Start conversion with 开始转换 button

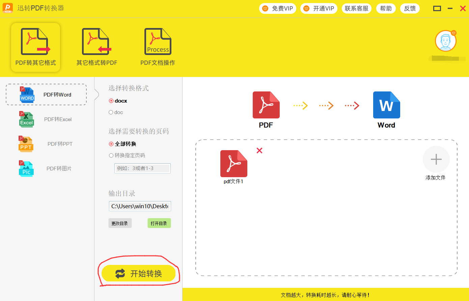(139, 273)
